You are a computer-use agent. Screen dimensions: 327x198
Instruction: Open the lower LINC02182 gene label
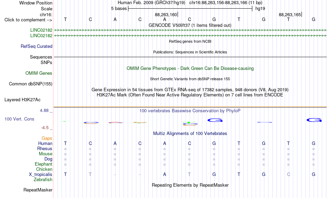tap(41, 36)
